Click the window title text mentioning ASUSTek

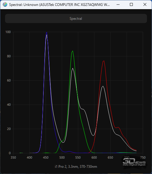point(59,5)
